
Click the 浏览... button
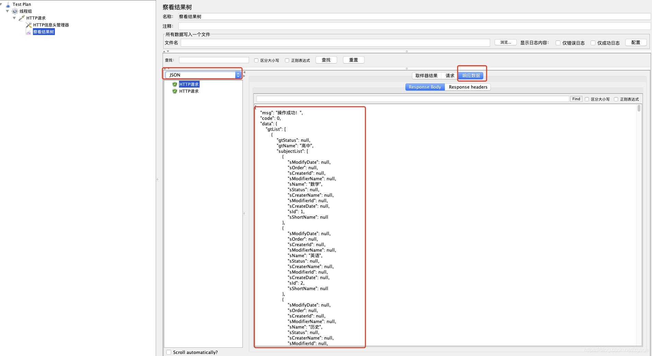point(506,43)
